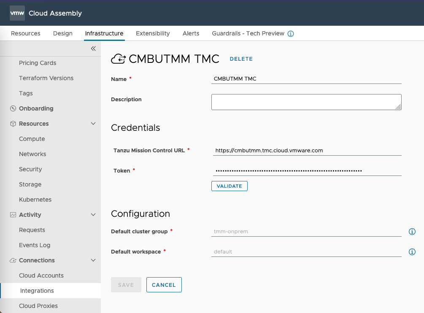Open Tags in sidebar
The height and width of the screenshot is (313, 424).
(x=26, y=93)
